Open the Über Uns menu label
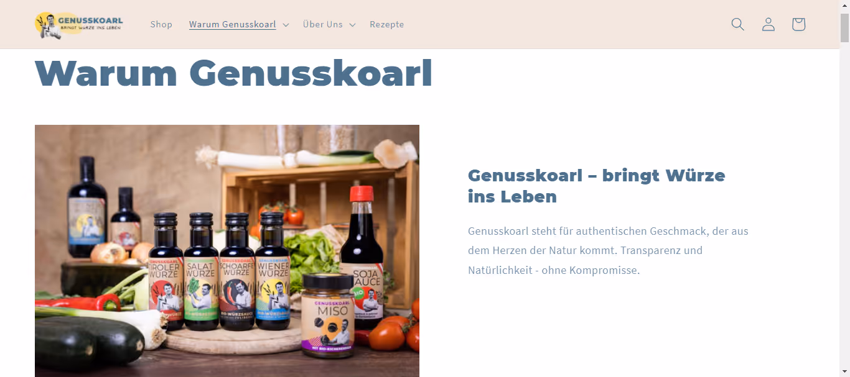 point(323,24)
